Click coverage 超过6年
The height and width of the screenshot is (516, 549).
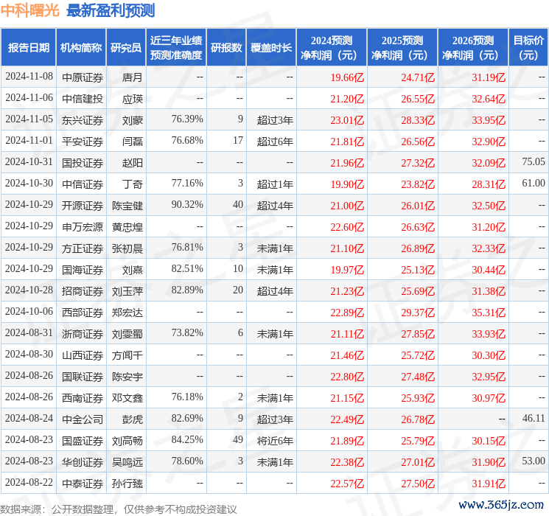pos(275,142)
